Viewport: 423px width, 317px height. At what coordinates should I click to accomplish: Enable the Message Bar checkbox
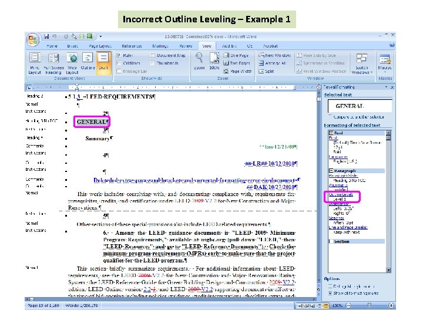point(119,71)
